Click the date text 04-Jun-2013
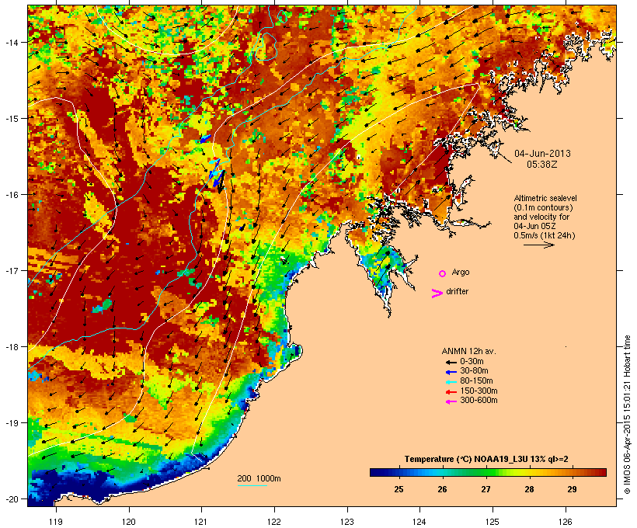This screenshot has width=637, height=528. click(x=542, y=154)
